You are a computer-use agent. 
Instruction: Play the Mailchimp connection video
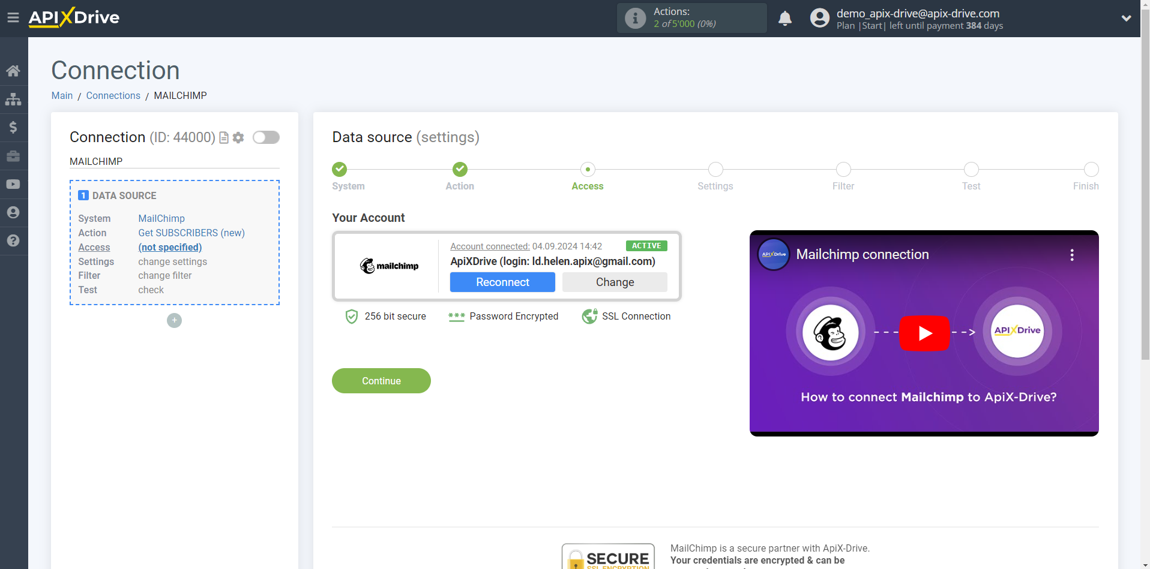click(924, 333)
